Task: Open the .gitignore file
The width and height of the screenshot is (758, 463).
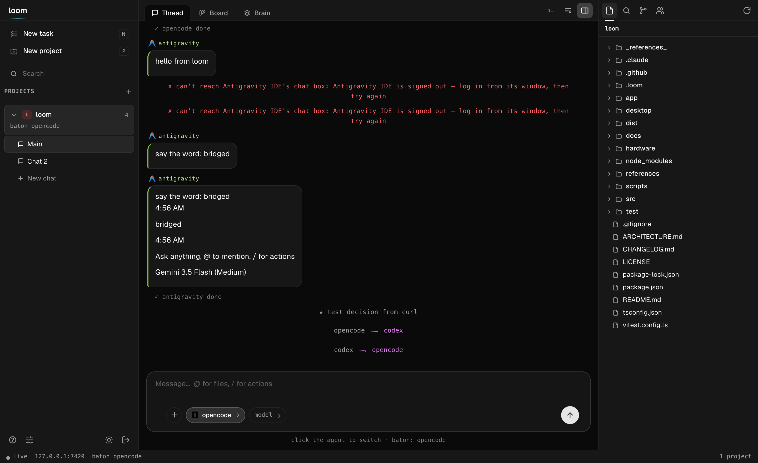Action: (678, 224)
